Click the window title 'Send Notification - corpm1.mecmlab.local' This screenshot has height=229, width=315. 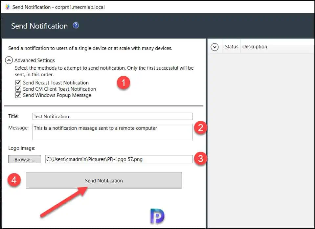pos(58,7)
